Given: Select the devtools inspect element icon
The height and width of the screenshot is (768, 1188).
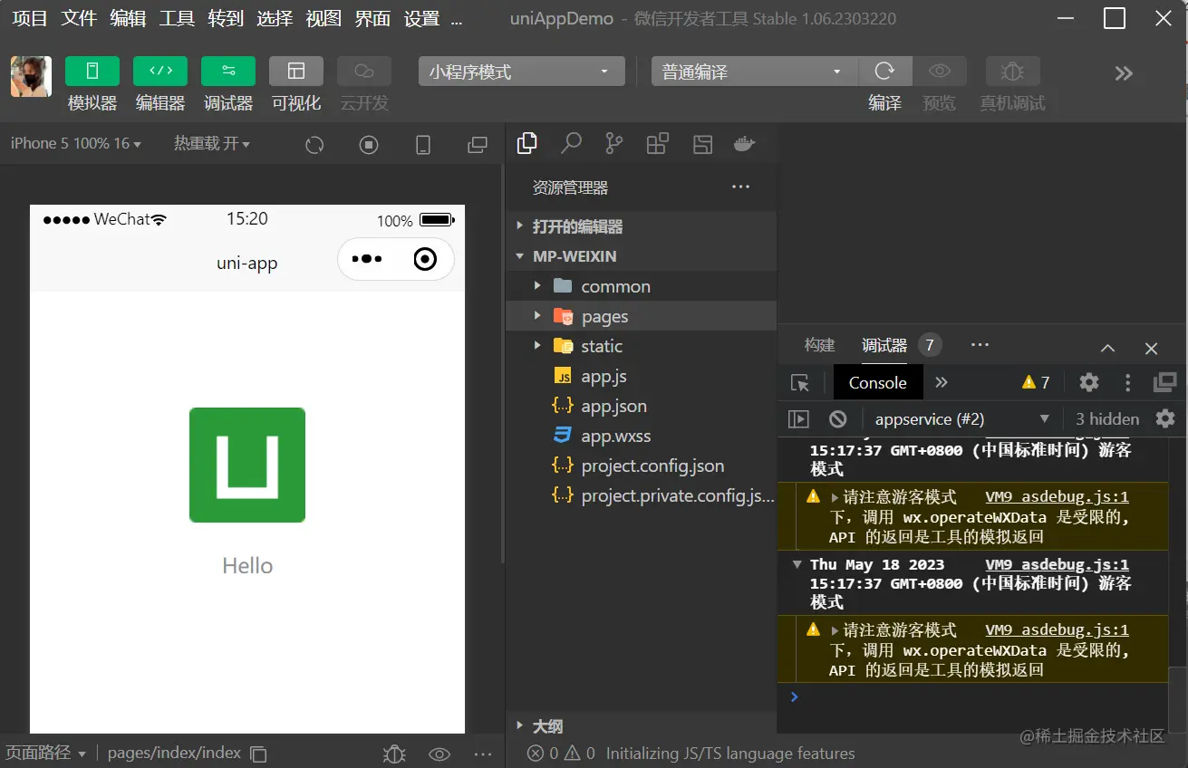Looking at the screenshot, I should click(800, 383).
